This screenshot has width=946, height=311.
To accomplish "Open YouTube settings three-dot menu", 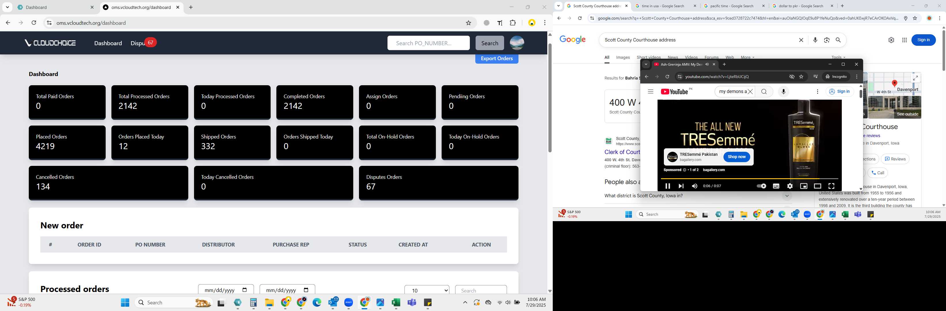I will [x=818, y=92].
